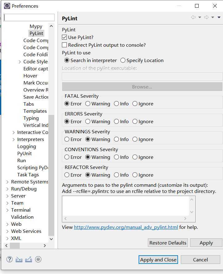223x274 pixels.
Task: Click the import preferences icon
Action: point(19,260)
